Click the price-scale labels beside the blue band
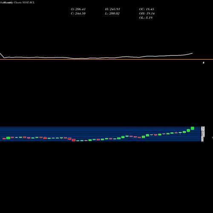213x213 pixels. (x=203, y=134)
